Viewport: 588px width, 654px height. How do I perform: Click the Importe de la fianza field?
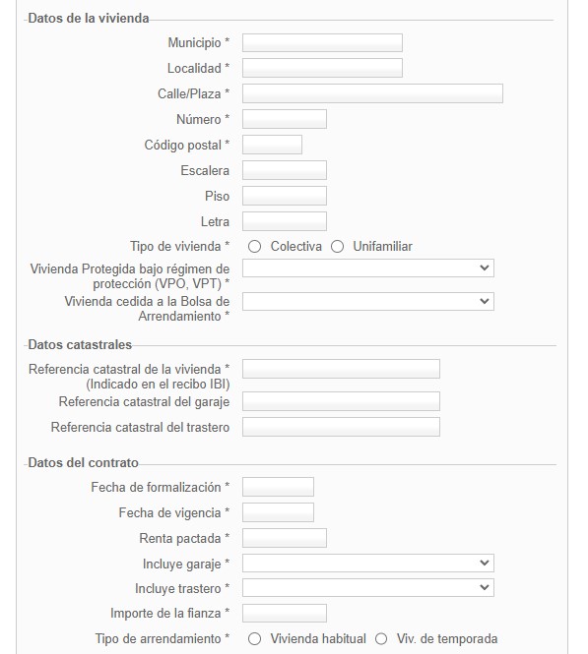coord(285,613)
